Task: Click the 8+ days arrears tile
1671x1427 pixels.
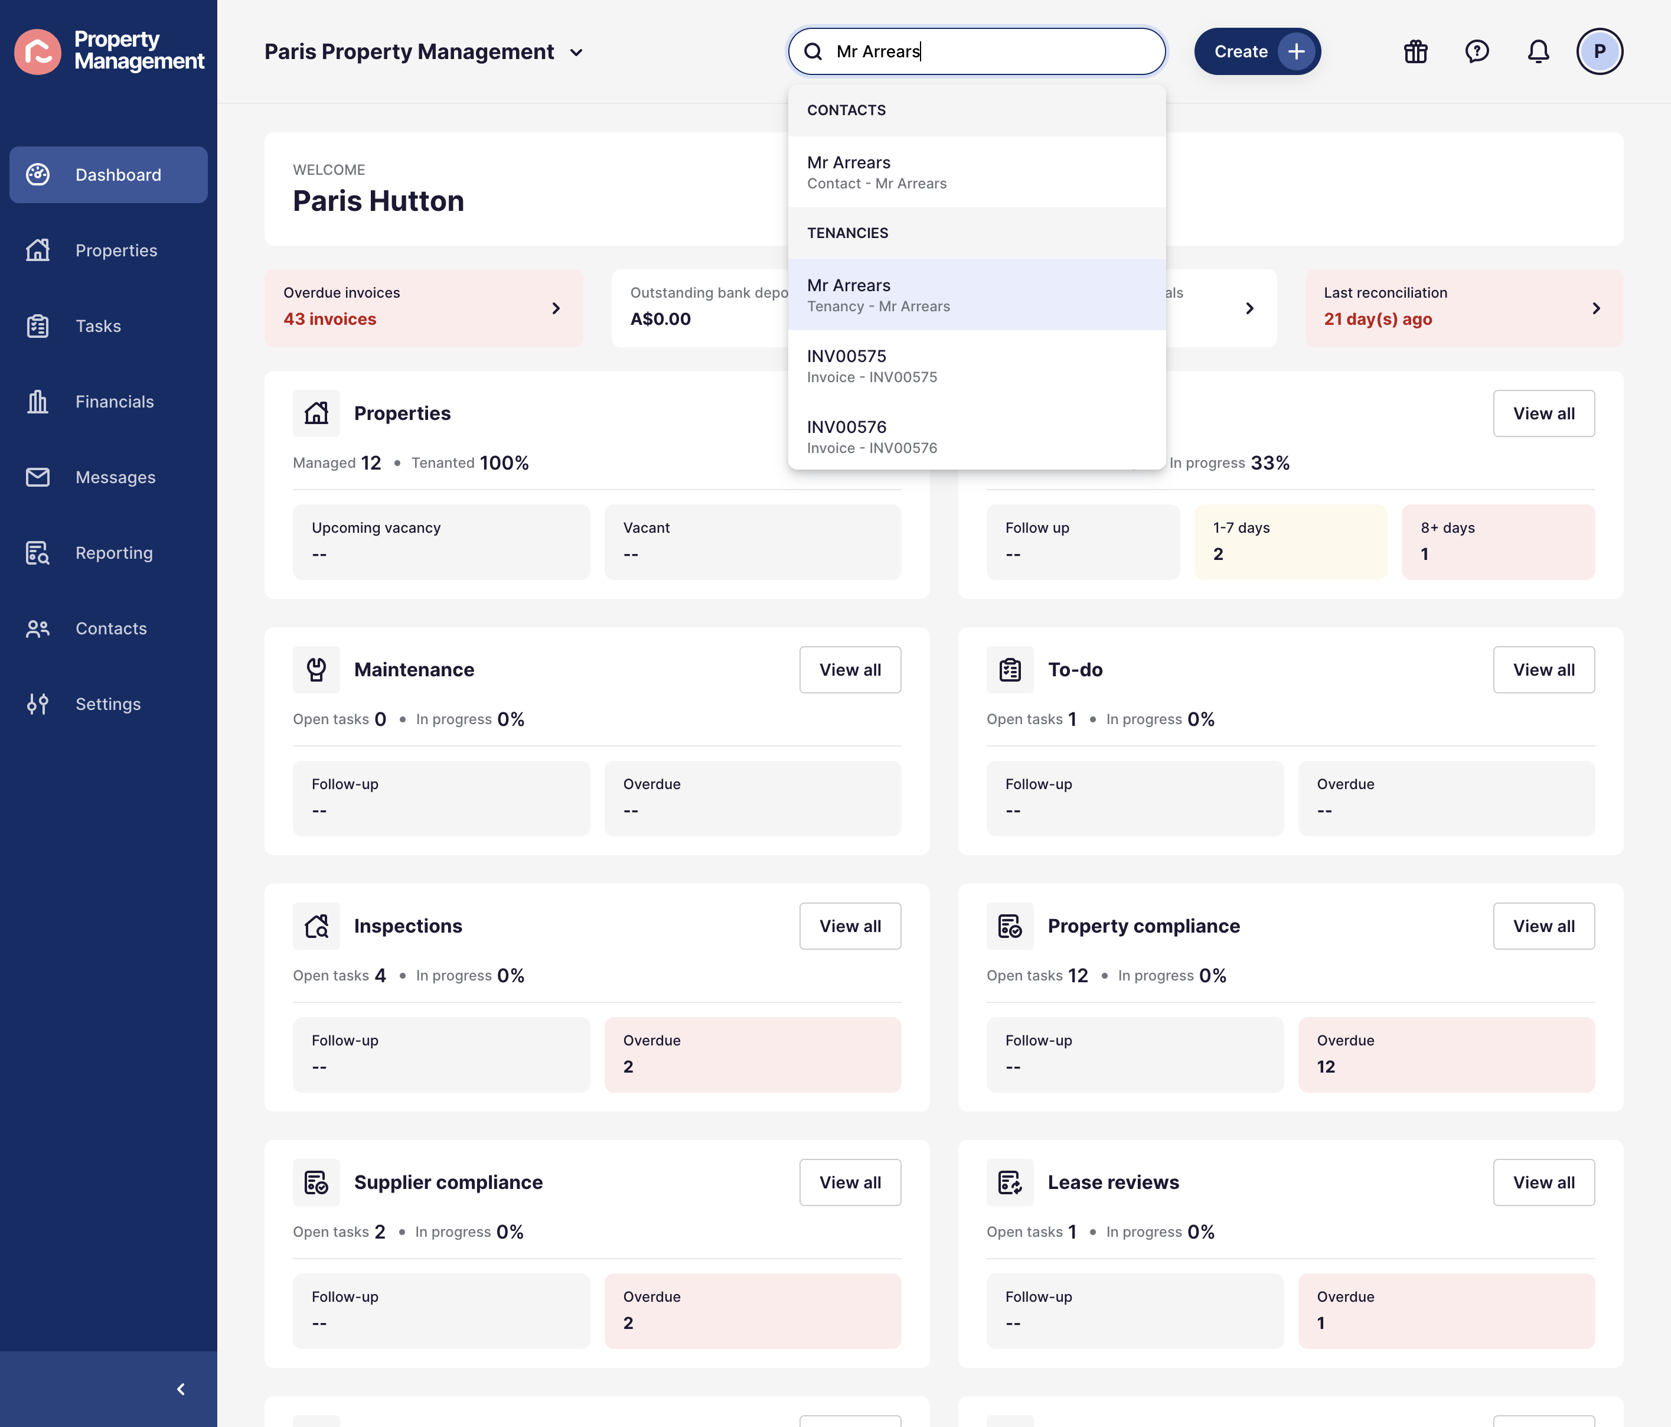Action: (x=1497, y=541)
